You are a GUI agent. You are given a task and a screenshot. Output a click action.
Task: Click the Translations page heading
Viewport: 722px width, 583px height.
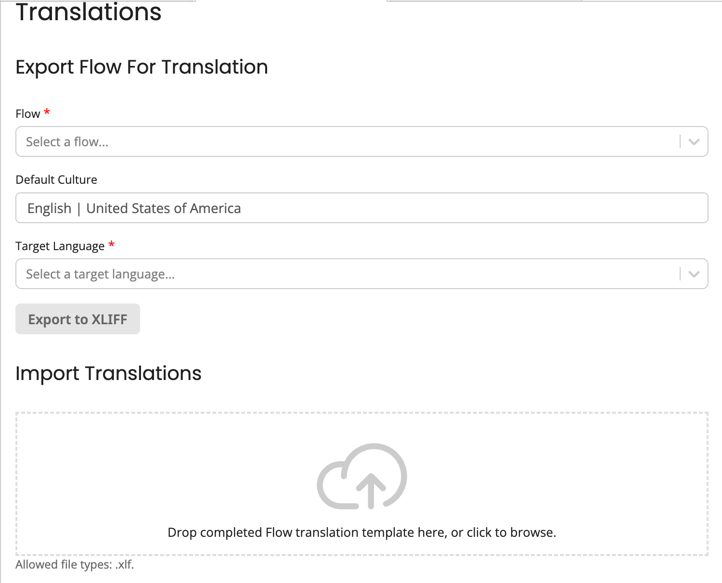pyautogui.click(x=89, y=13)
